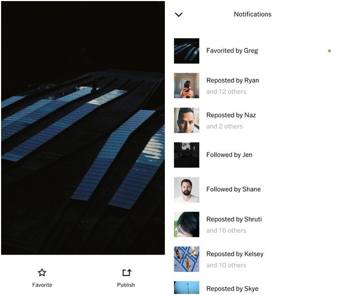Open Kelsey's blue patterned thumbnail
Image resolution: width=341 pixels, height=295 pixels.
click(x=186, y=259)
